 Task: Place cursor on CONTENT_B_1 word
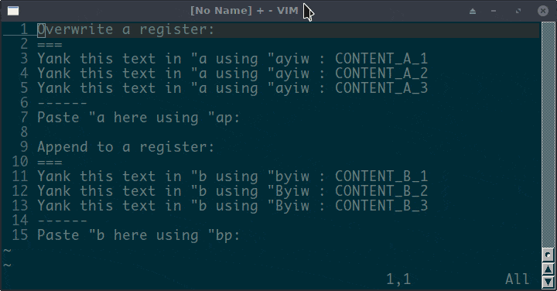[381, 176]
